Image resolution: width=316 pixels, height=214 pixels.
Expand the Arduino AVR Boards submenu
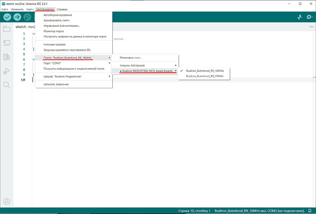tap(145, 65)
